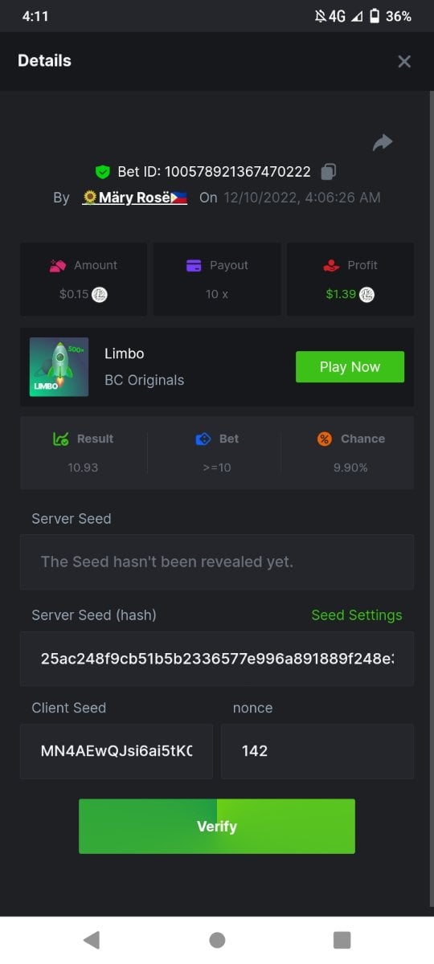Tap the Litecoin icon beside Amount
This screenshot has height=964, width=434.
[x=100, y=294]
